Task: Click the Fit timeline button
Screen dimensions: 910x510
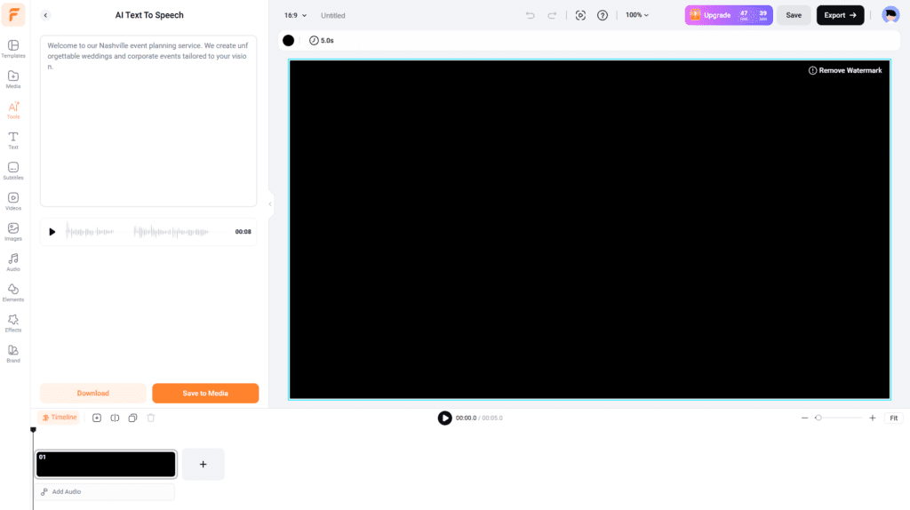Action: pyautogui.click(x=893, y=418)
